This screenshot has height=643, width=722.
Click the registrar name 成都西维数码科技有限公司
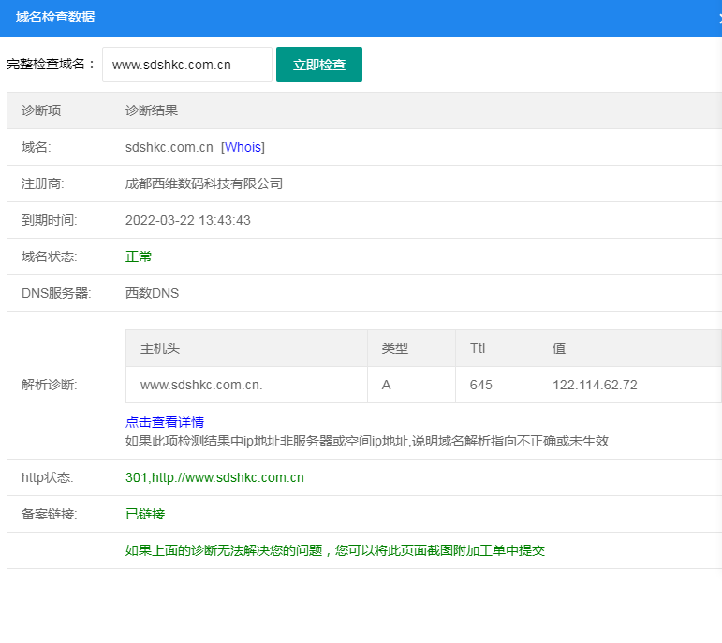pos(204,183)
